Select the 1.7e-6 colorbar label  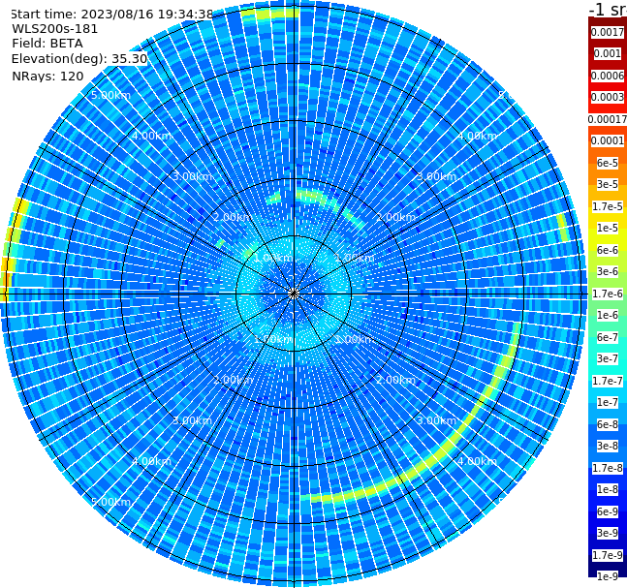click(x=608, y=294)
